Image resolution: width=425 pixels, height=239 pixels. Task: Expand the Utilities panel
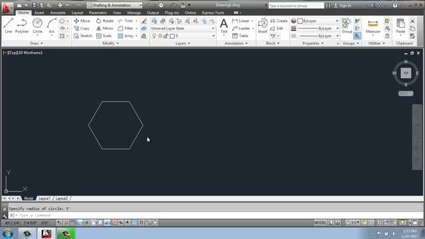pos(377,43)
